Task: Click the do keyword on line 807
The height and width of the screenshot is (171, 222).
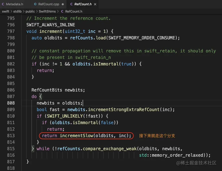Action: (x=34, y=97)
